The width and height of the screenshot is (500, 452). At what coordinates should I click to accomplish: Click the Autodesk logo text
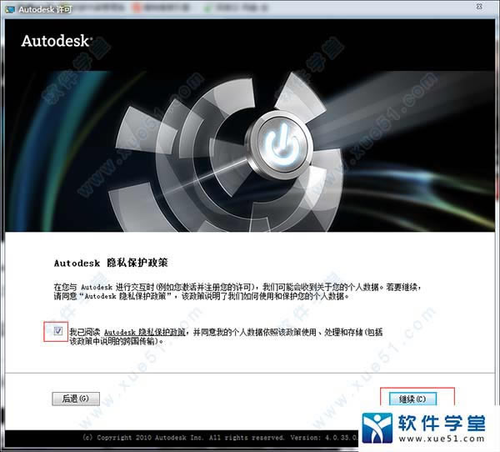[x=57, y=41]
